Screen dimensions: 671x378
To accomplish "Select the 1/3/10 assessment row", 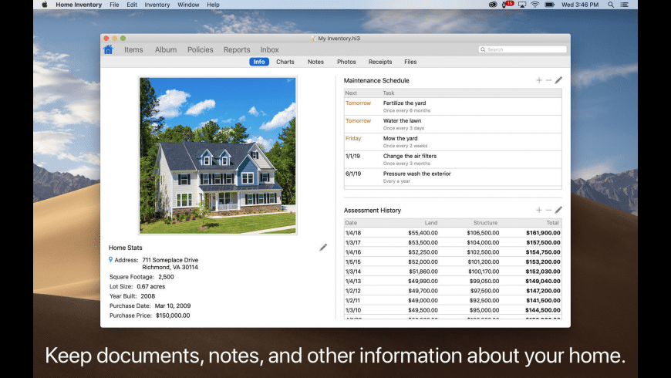I will point(453,310).
